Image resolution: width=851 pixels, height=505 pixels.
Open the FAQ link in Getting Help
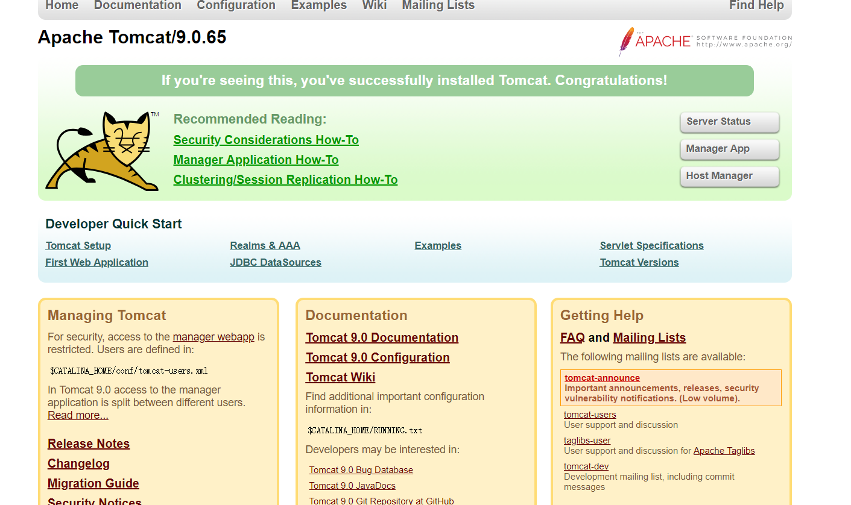point(572,337)
